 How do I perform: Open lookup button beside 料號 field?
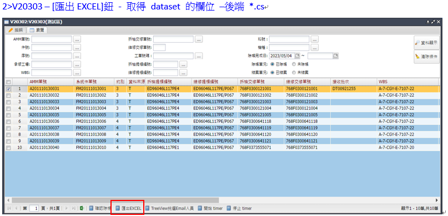coord(315,39)
